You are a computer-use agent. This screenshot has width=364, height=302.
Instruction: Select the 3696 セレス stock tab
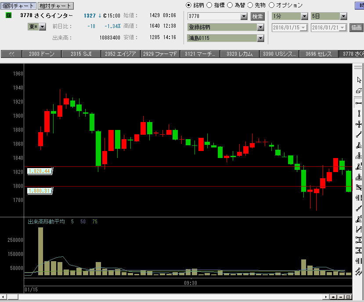tap(319, 54)
